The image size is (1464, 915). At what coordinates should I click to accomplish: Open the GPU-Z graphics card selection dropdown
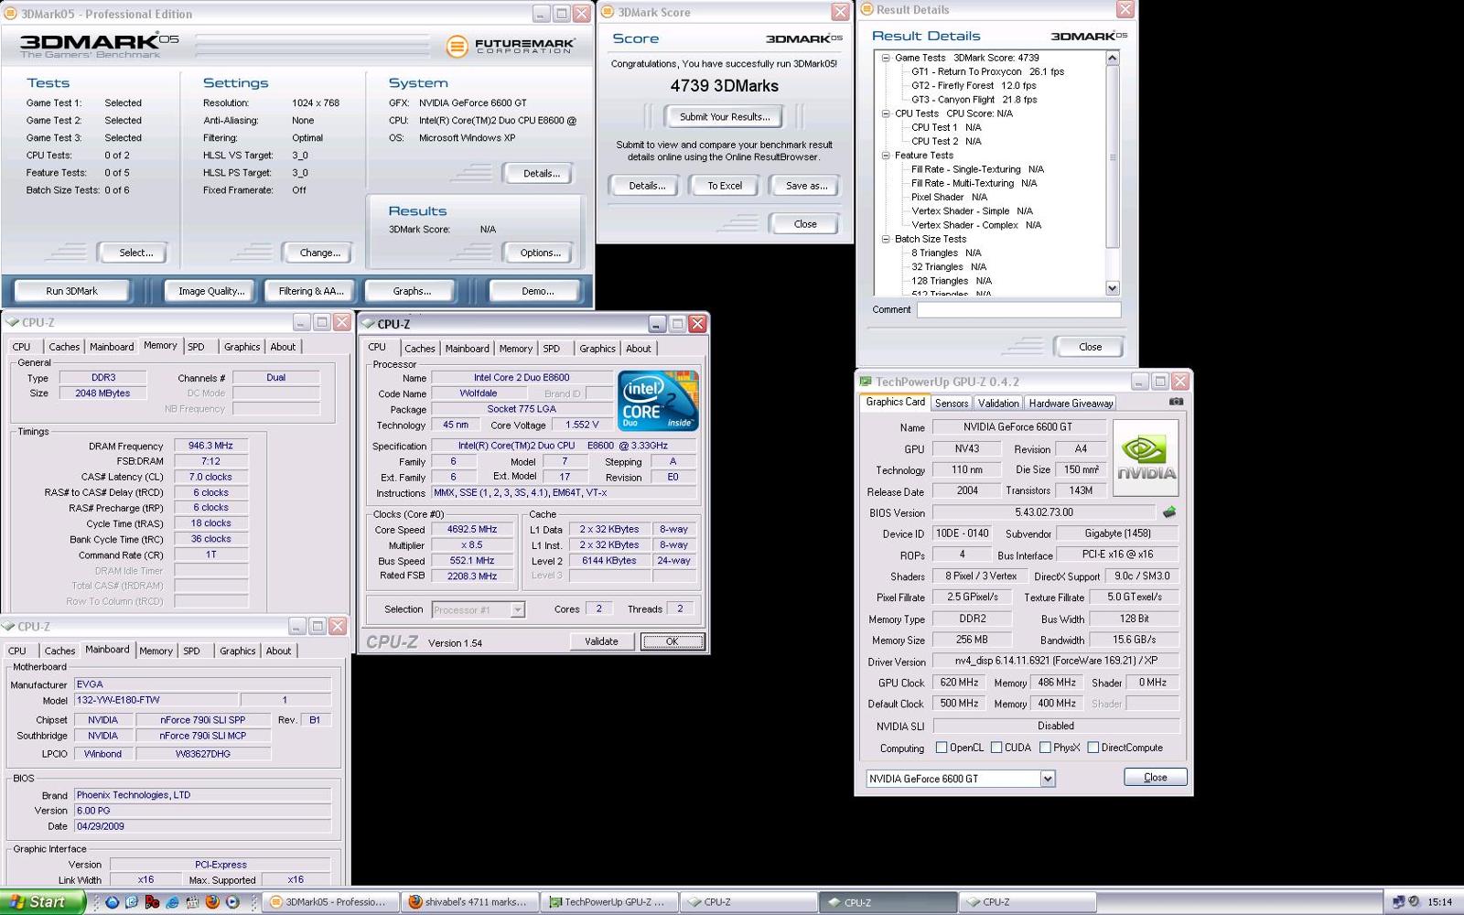coord(1048,779)
